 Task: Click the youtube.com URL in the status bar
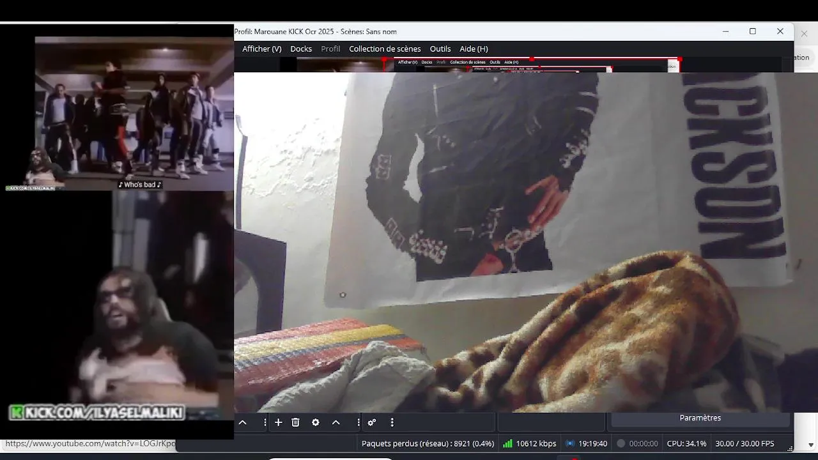pos(90,443)
